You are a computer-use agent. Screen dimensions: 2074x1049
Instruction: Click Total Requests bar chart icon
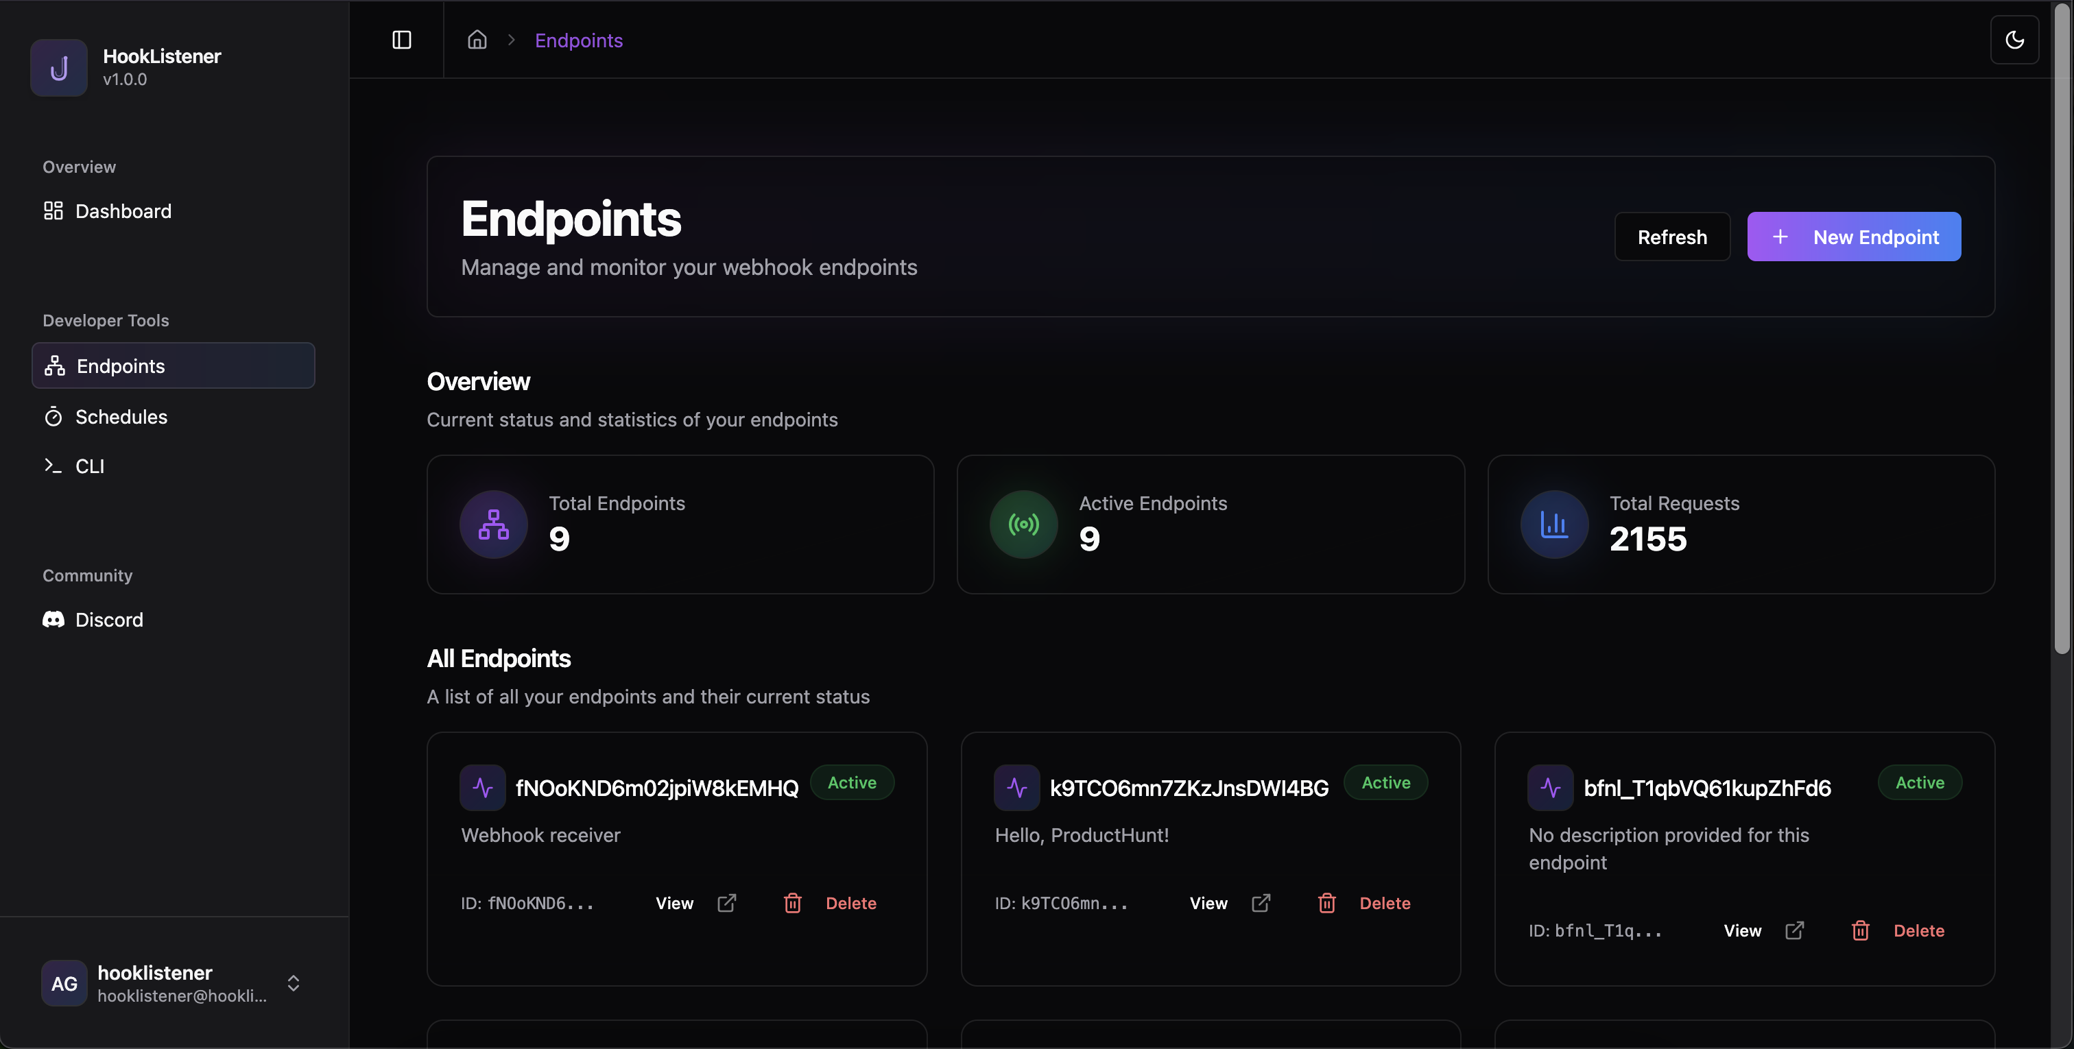point(1554,525)
